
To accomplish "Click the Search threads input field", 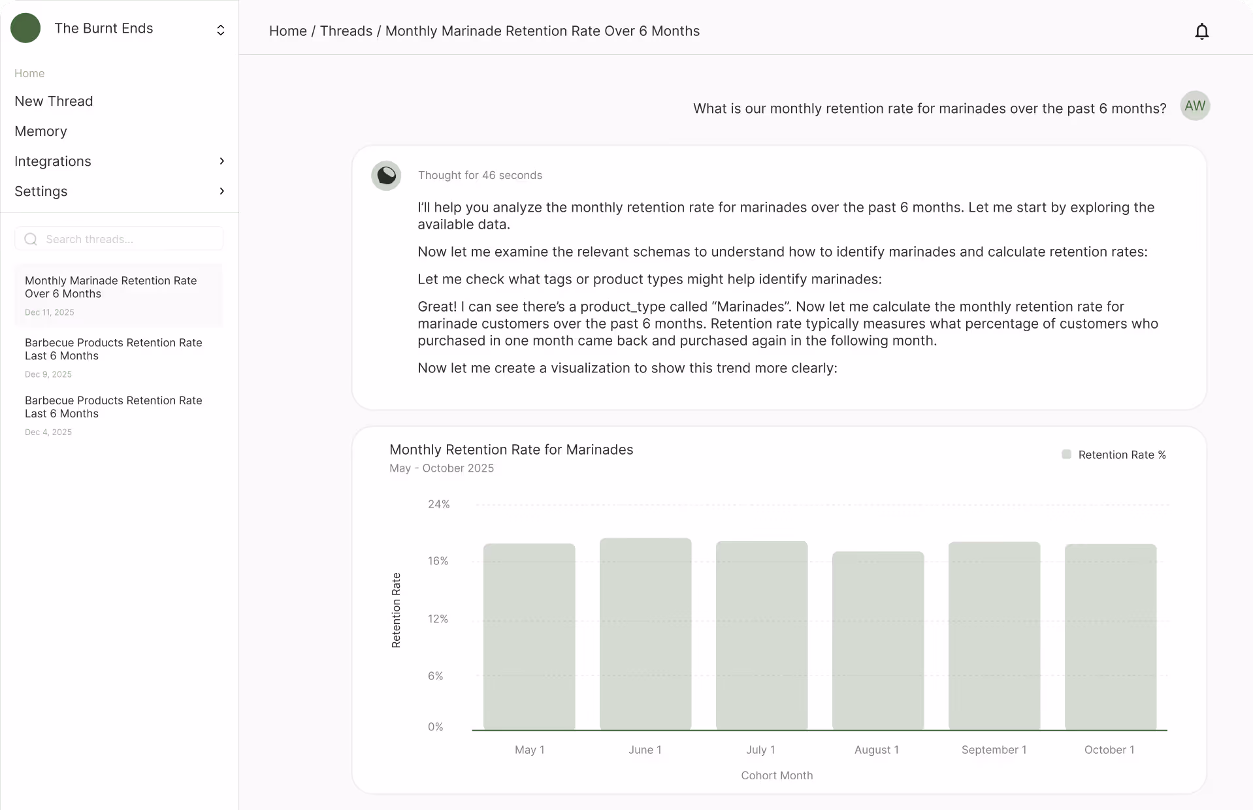I will (118, 238).
